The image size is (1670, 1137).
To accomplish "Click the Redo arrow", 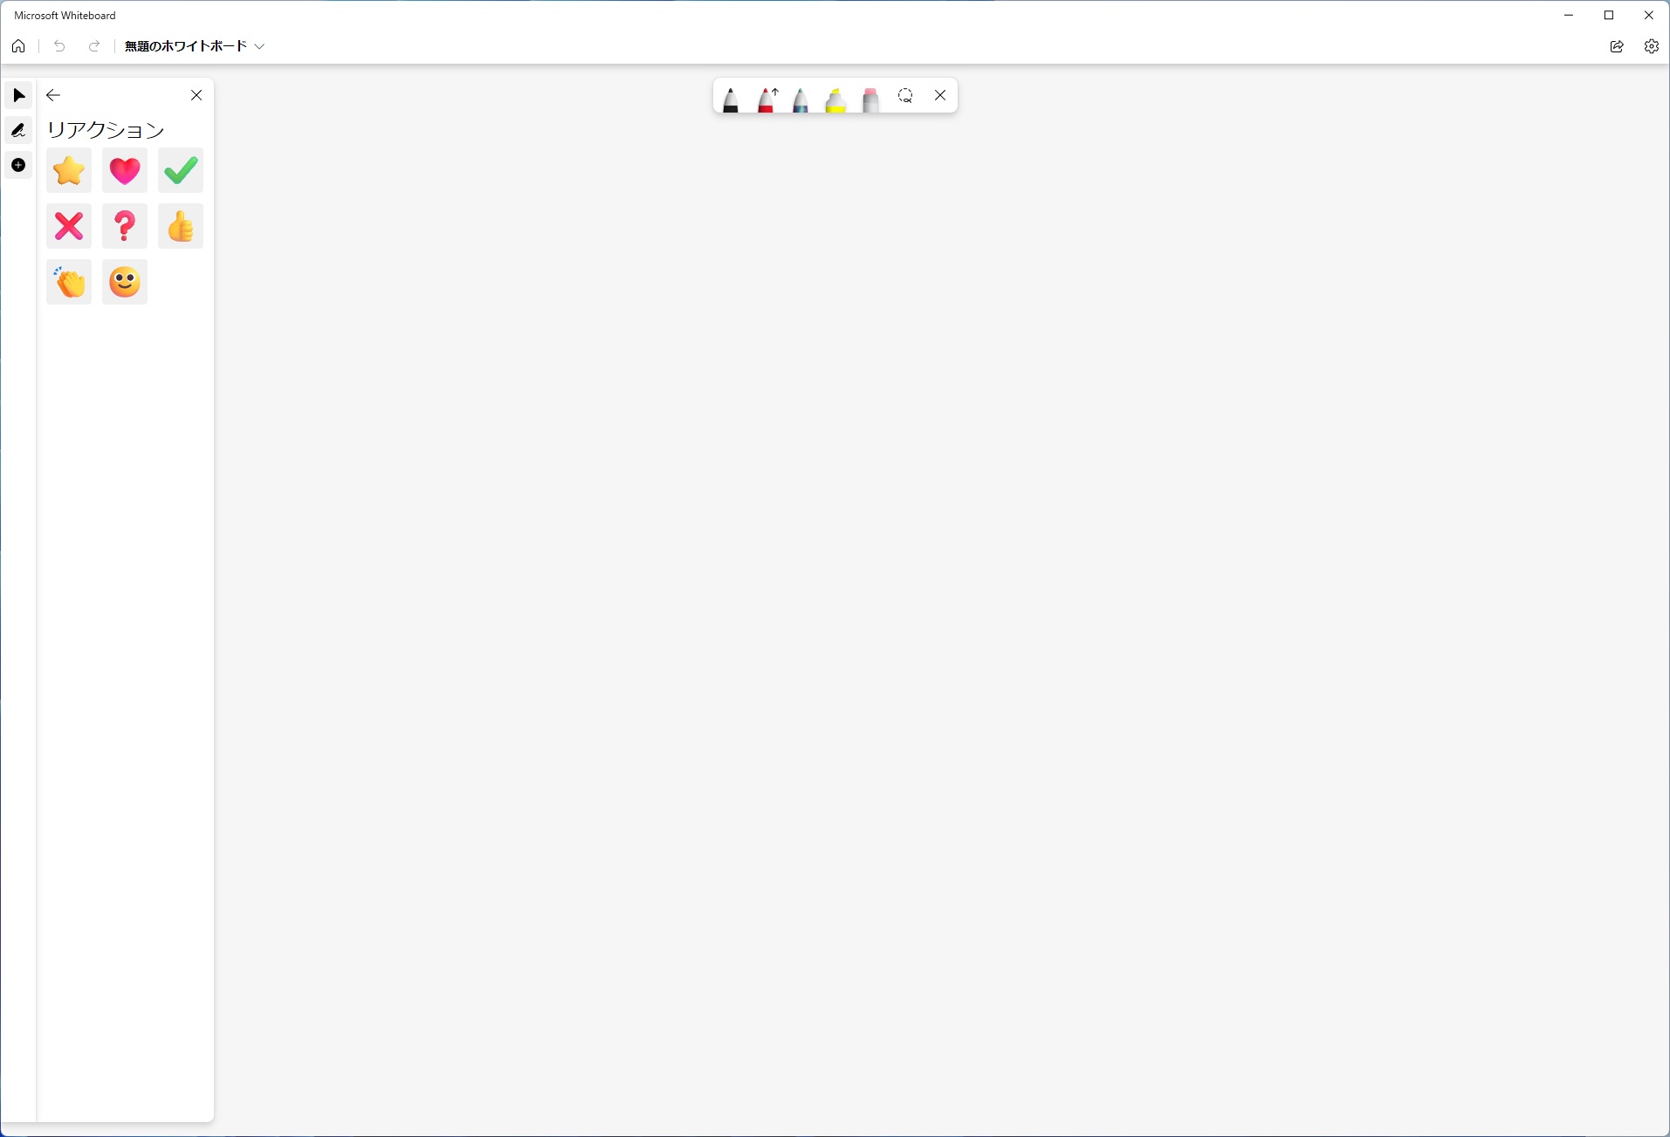I will pyautogui.click(x=94, y=46).
